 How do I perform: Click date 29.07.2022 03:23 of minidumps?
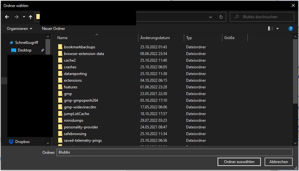click(154, 120)
